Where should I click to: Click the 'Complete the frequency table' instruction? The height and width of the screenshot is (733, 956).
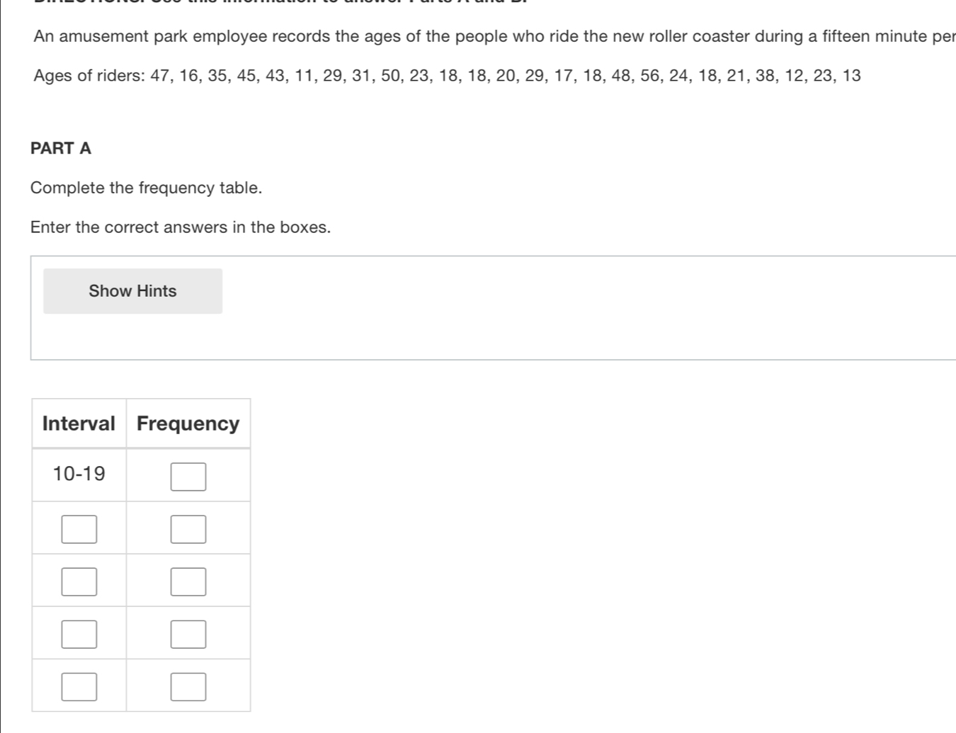[x=147, y=188]
